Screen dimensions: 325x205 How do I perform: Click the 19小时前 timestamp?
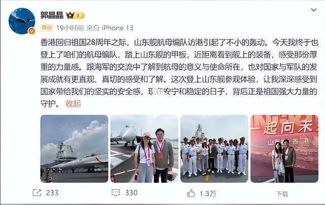70,28
